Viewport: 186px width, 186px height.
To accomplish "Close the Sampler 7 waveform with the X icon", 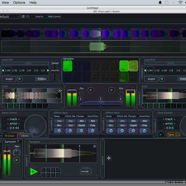I will [x=94, y=146].
